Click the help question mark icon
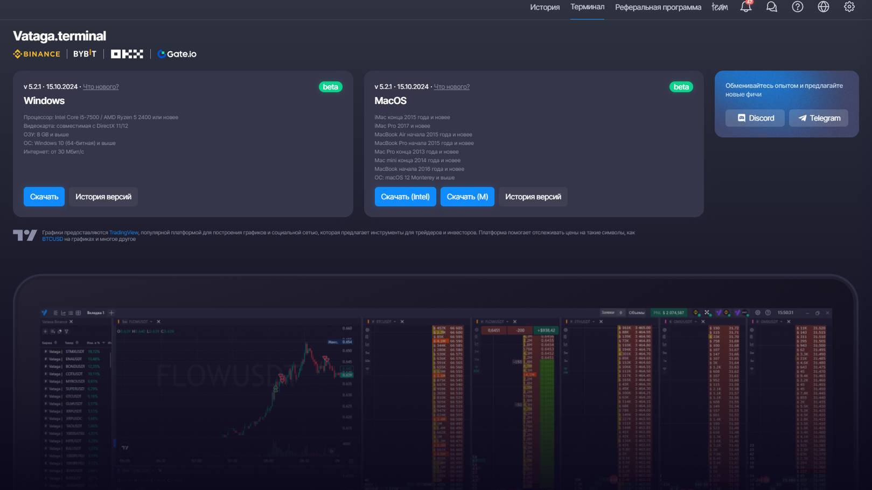This screenshot has height=490, width=872. (x=798, y=7)
